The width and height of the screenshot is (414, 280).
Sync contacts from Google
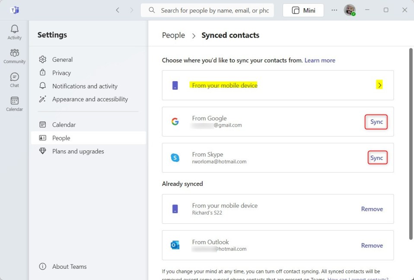[376, 122]
